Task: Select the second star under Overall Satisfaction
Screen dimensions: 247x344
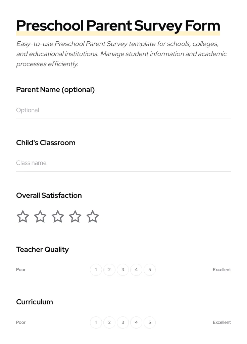Action: click(40, 216)
